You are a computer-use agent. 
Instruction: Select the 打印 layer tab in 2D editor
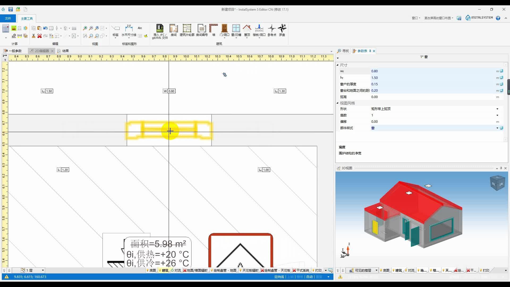pos(317,270)
